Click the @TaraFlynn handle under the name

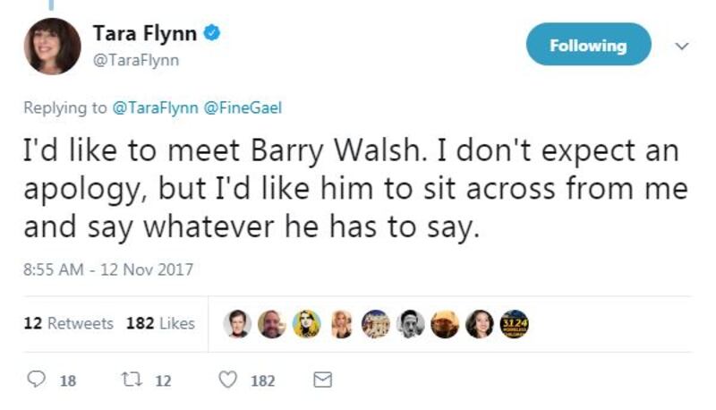[136, 61]
